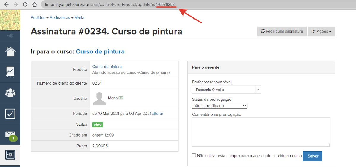The width and height of the screenshot is (356, 167).
Task: Enable 'Não utilizar esta compra' checkbox
Action: tap(194, 155)
